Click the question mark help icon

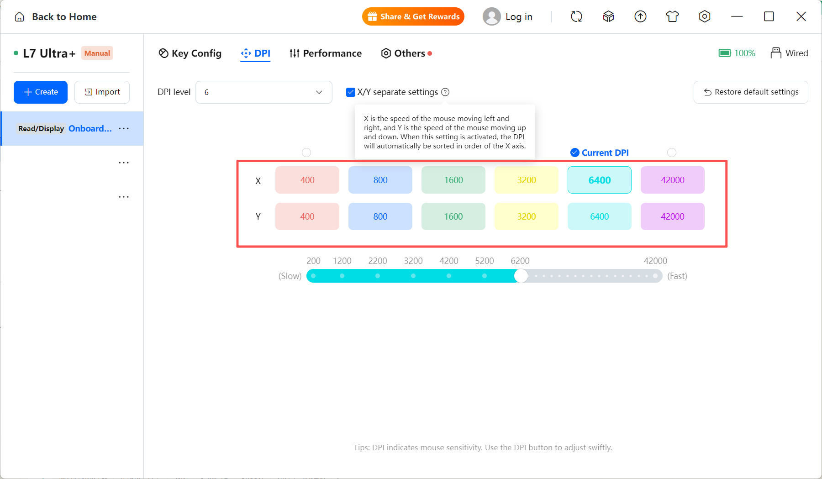(x=445, y=92)
